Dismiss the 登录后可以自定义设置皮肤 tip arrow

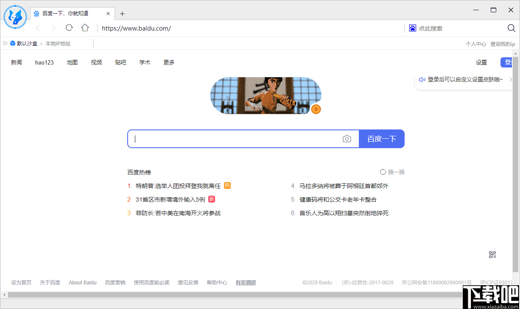510,79
